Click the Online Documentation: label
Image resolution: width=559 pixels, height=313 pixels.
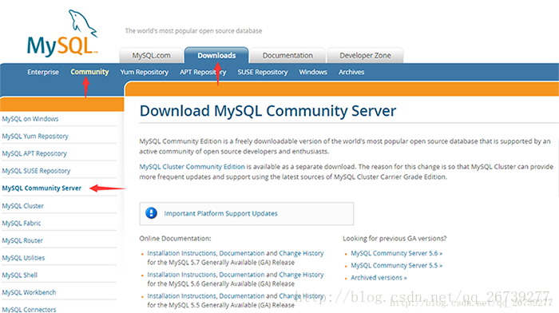coord(175,239)
